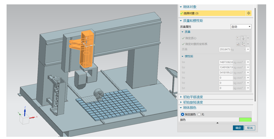Click the 取消 button
The height and width of the screenshot is (139, 274).
(x=250, y=128)
